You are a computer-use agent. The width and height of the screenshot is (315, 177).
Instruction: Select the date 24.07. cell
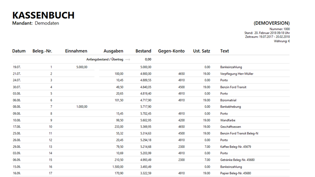[17, 80]
